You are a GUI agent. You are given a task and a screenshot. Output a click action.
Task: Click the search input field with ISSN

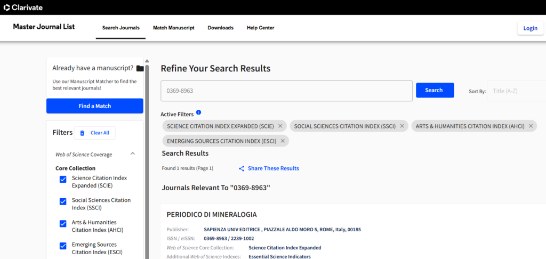(286, 91)
